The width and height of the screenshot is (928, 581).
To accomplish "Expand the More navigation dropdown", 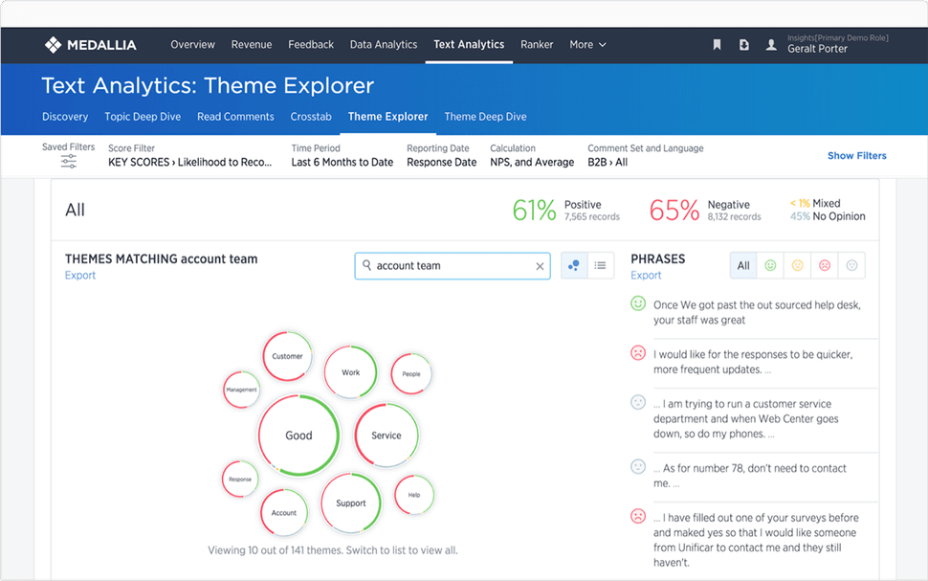I will coord(587,45).
